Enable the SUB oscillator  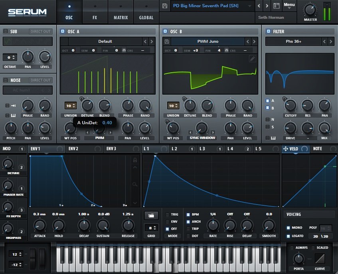tap(6, 31)
